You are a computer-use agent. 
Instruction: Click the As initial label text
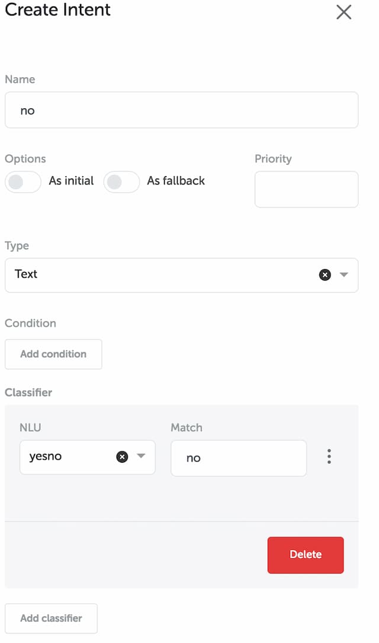coord(71,181)
